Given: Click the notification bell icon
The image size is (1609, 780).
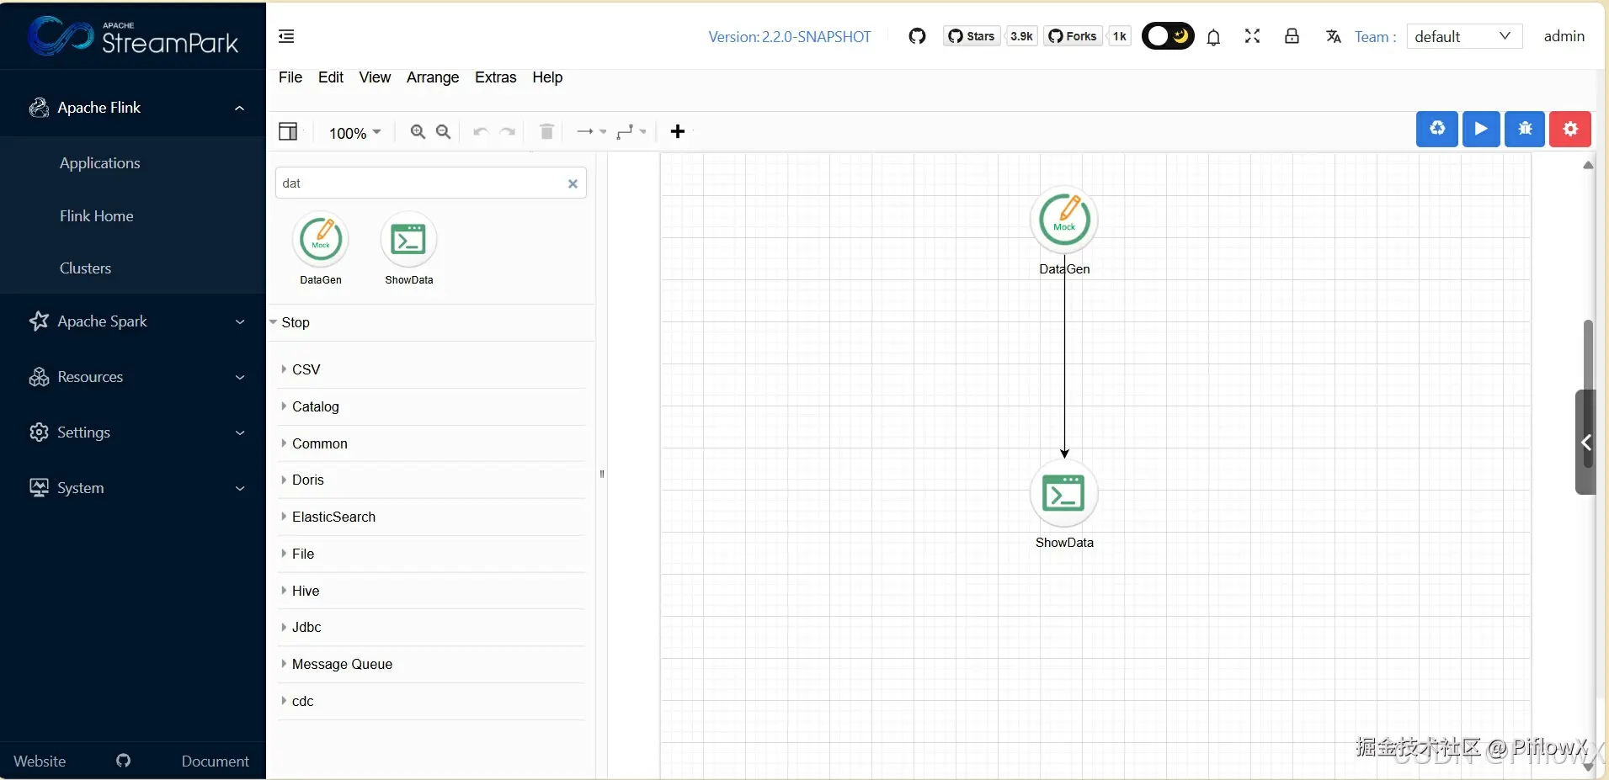Looking at the screenshot, I should 1213,37.
